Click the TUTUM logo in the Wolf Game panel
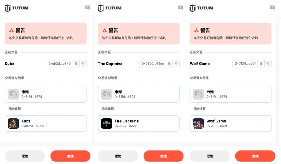The image size is (281, 164). 201,8
